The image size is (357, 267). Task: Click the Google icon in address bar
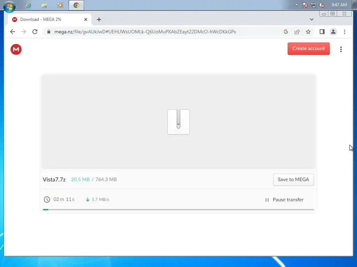[x=286, y=32]
